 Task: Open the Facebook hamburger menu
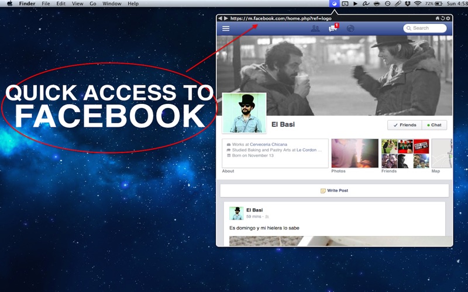226,28
